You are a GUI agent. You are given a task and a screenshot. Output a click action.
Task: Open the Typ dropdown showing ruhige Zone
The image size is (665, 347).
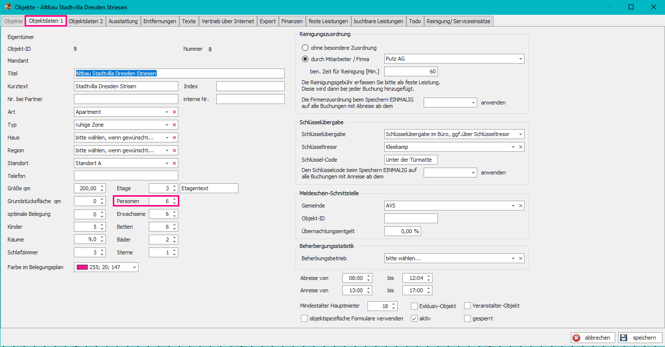[x=167, y=125]
